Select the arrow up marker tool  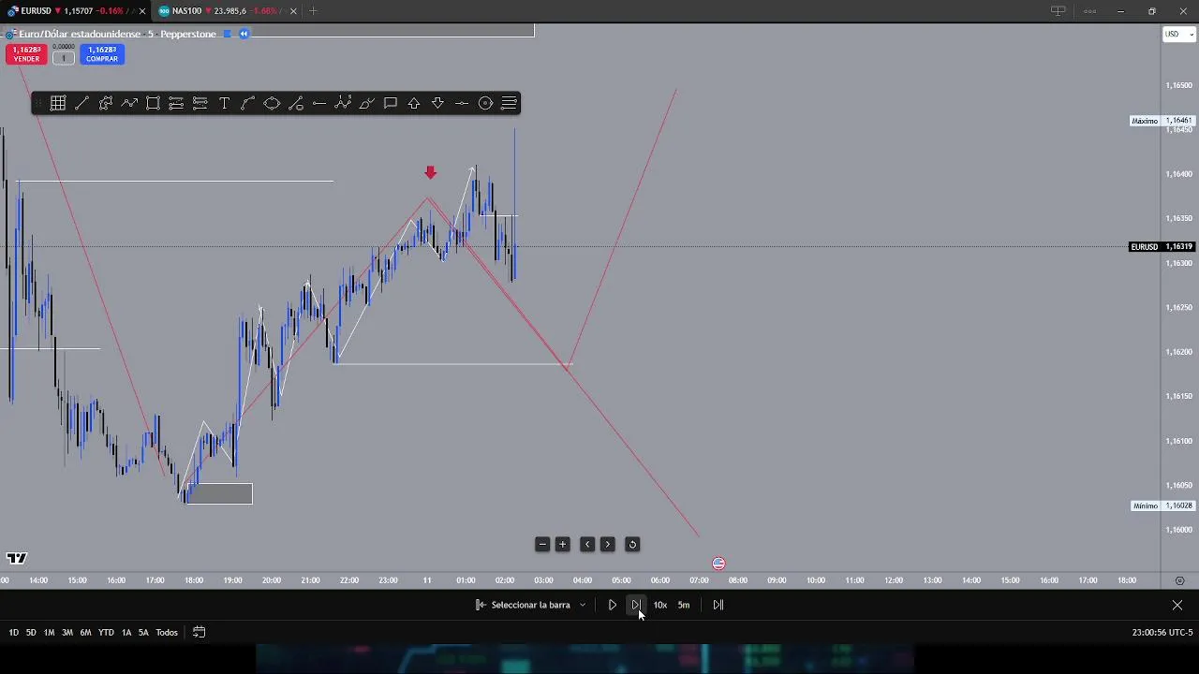pyautogui.click(x=414, y=103)
